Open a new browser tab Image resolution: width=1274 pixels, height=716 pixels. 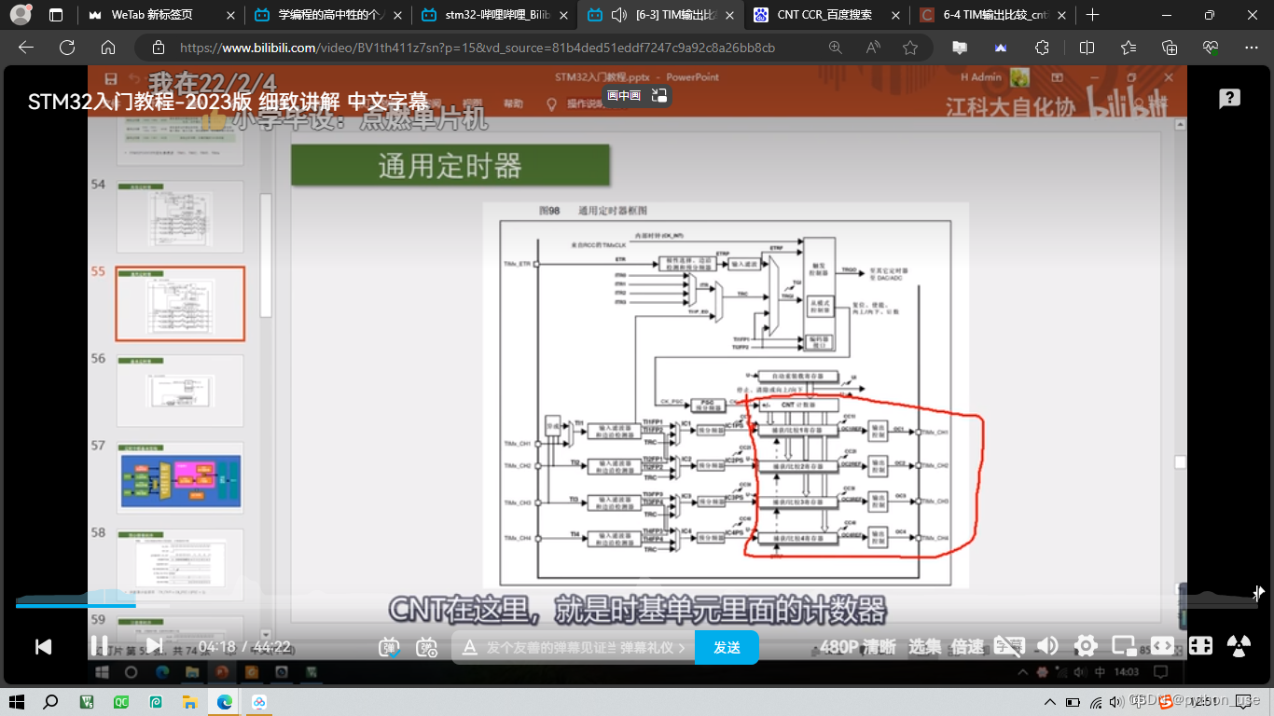coord(1093,15)
